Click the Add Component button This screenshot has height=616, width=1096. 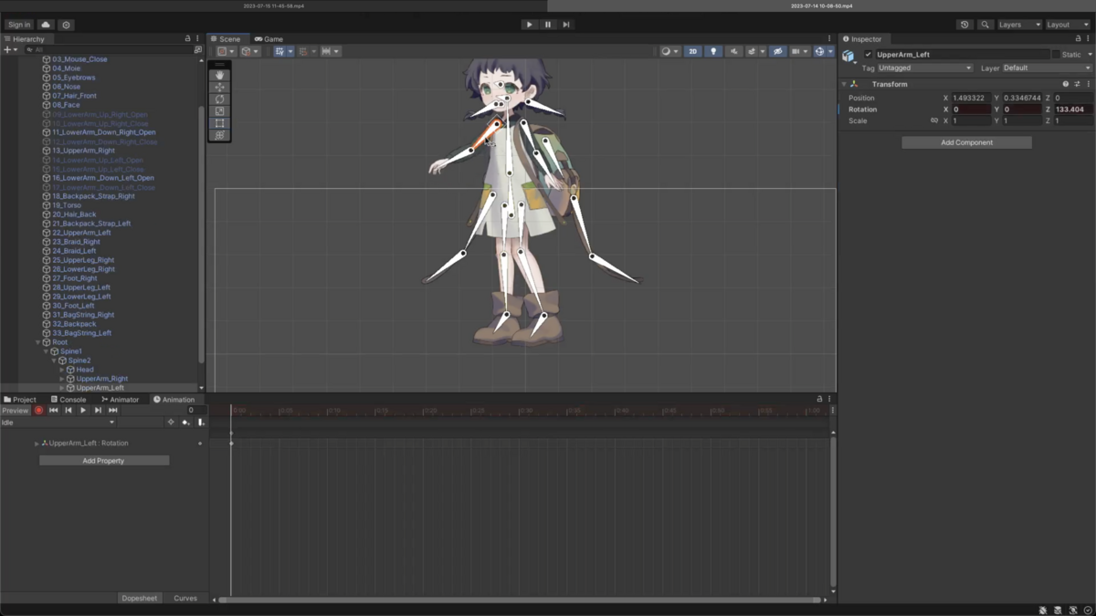(966, 142)
